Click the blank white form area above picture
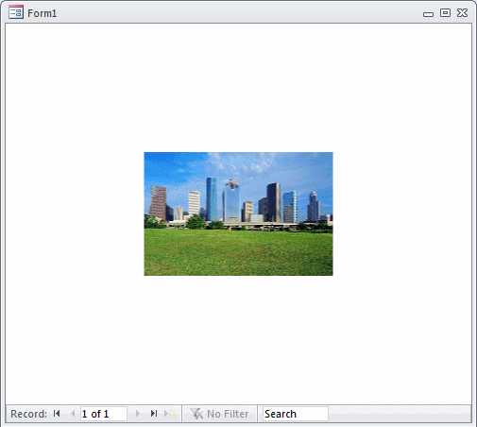477x427 pixels. 238,88
